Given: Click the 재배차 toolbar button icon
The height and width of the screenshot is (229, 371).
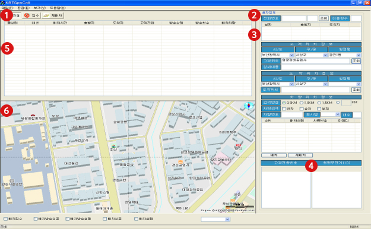Looking at the screenshot, I should 46,15.
